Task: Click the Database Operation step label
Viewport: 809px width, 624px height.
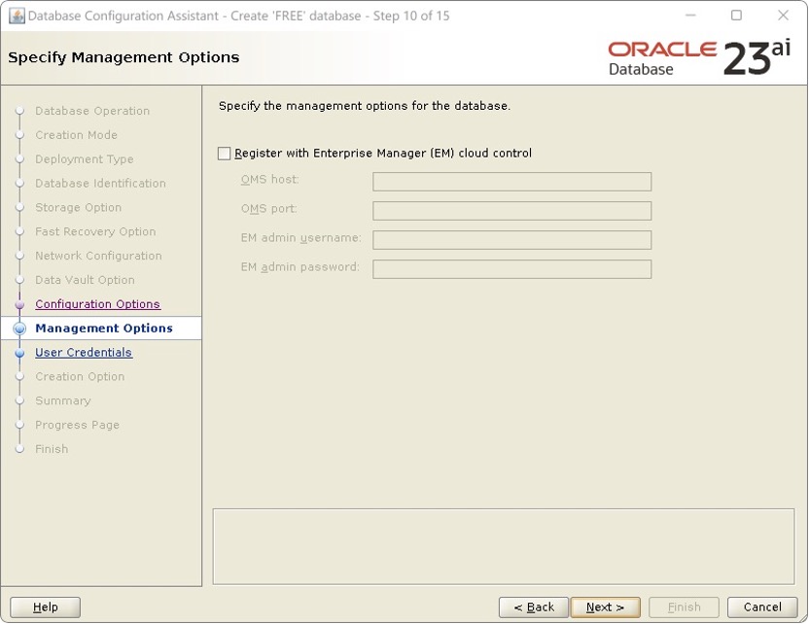Action: (x=92, y=111)
